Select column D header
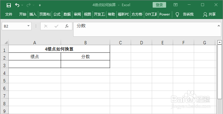This screenshot has width=223, height=114. point(142,42)
